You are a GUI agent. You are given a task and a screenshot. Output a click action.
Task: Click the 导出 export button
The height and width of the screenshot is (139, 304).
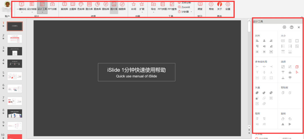pyautogui.click(x=153, y=6)
